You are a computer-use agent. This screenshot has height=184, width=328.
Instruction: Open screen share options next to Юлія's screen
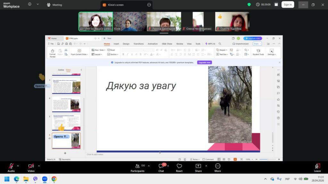pyautogui.click(x=149, y=5)
